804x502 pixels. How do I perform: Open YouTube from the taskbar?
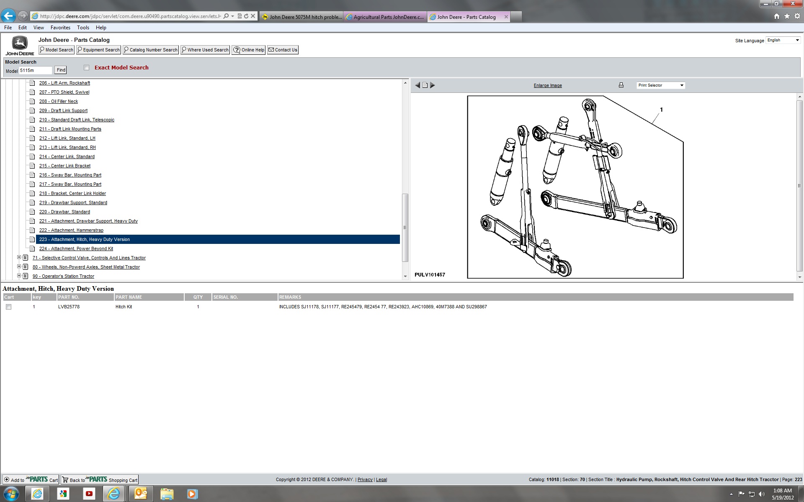[89, 494]
